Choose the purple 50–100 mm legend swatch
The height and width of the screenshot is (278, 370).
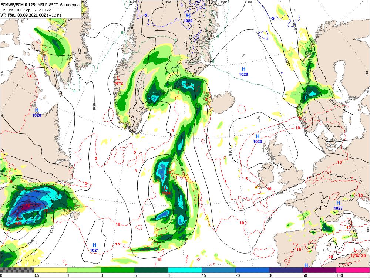tap(320, 270)
